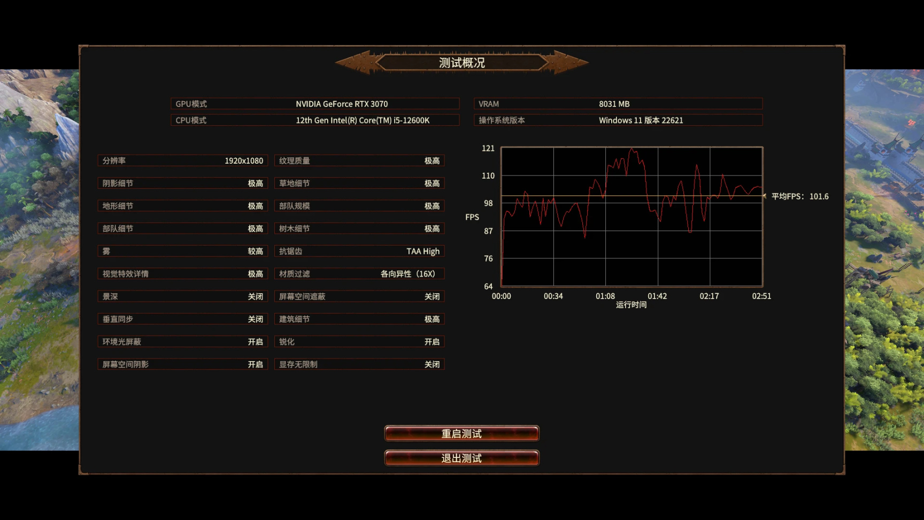Select the 材质过滤 各向异性 row

point(359,274)
